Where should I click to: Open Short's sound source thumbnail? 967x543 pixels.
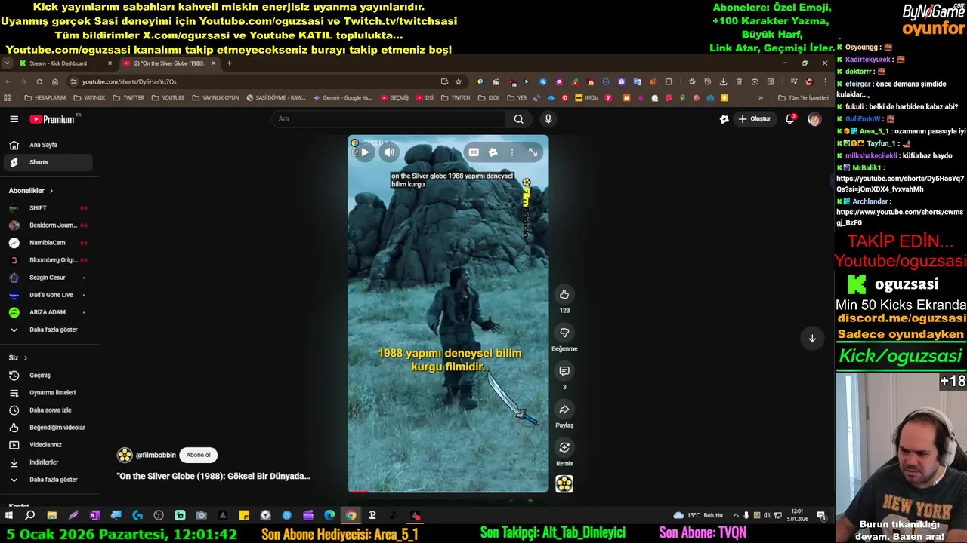coord(564,484)
